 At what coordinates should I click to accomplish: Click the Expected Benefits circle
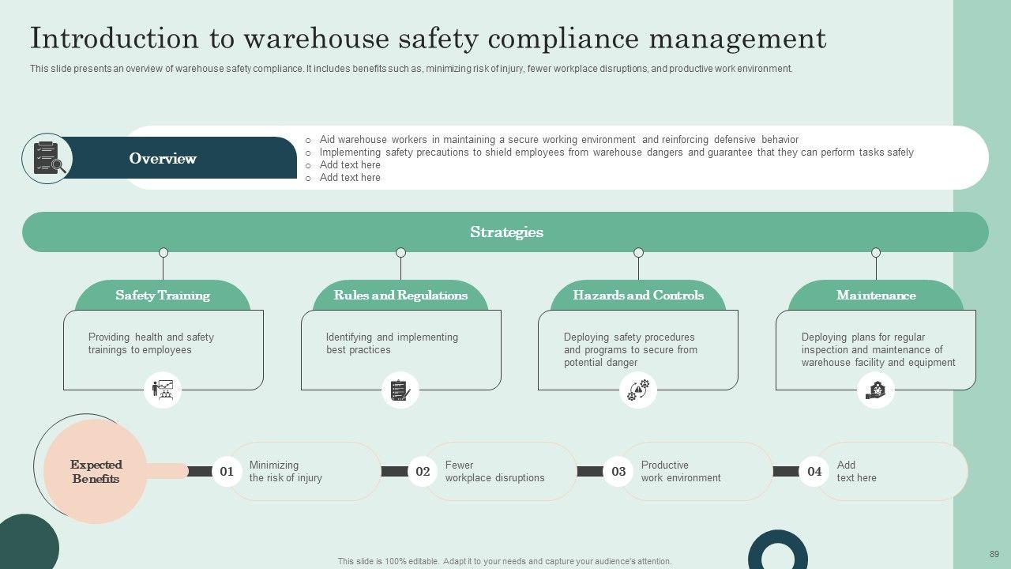click(96, 471)
